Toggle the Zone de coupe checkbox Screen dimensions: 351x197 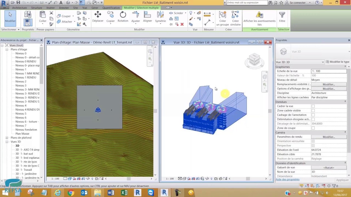coord(313,128)
